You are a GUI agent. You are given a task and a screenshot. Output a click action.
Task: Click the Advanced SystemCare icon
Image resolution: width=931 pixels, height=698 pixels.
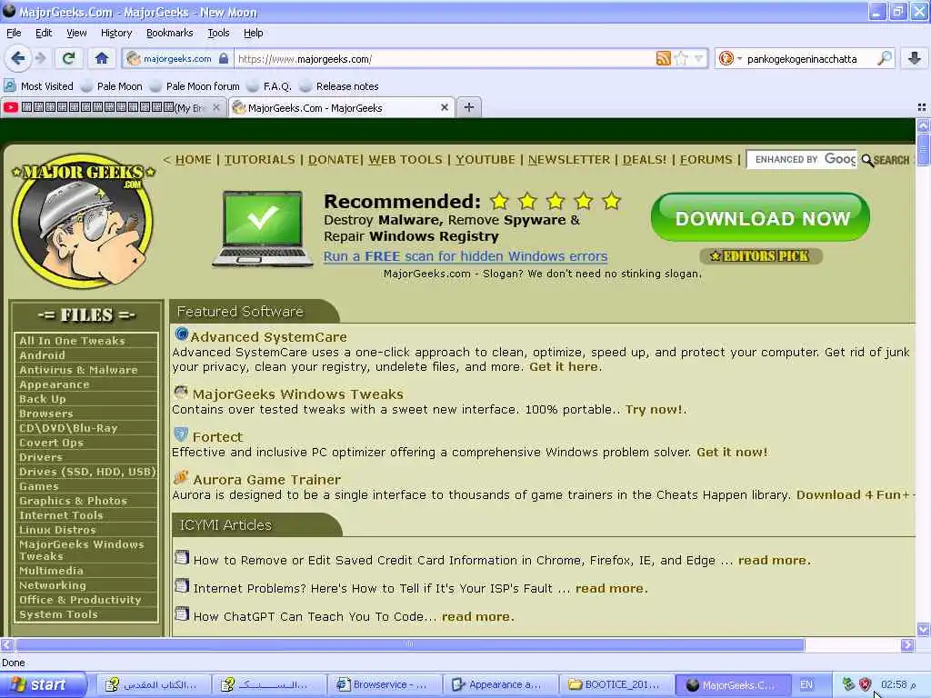pos(181,334)
